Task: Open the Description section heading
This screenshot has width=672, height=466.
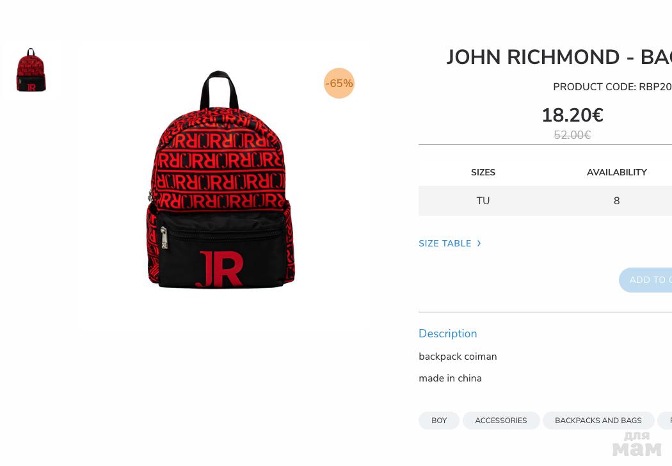Action: (x=448, y=333)
